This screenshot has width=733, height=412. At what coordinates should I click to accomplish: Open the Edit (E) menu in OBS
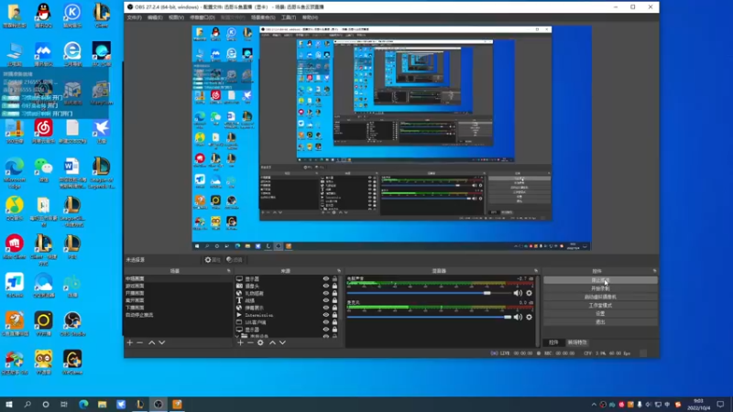(x=155, y=17)
